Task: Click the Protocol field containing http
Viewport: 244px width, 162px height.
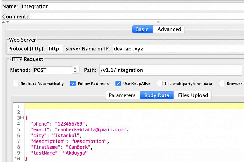Action: [x=55, y=49]
